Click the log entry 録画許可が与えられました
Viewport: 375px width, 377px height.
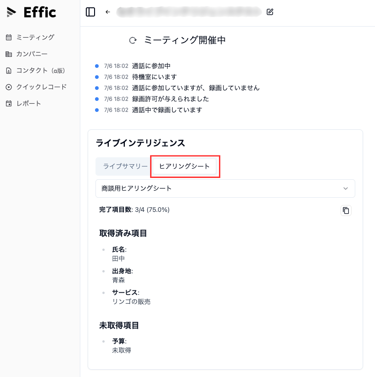click(170, 99)
